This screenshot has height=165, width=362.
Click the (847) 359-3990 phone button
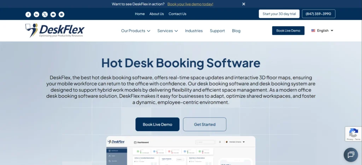319,14
